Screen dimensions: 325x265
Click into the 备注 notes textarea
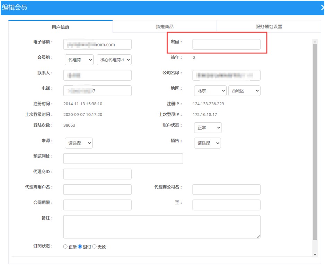(x=161, y=227)
